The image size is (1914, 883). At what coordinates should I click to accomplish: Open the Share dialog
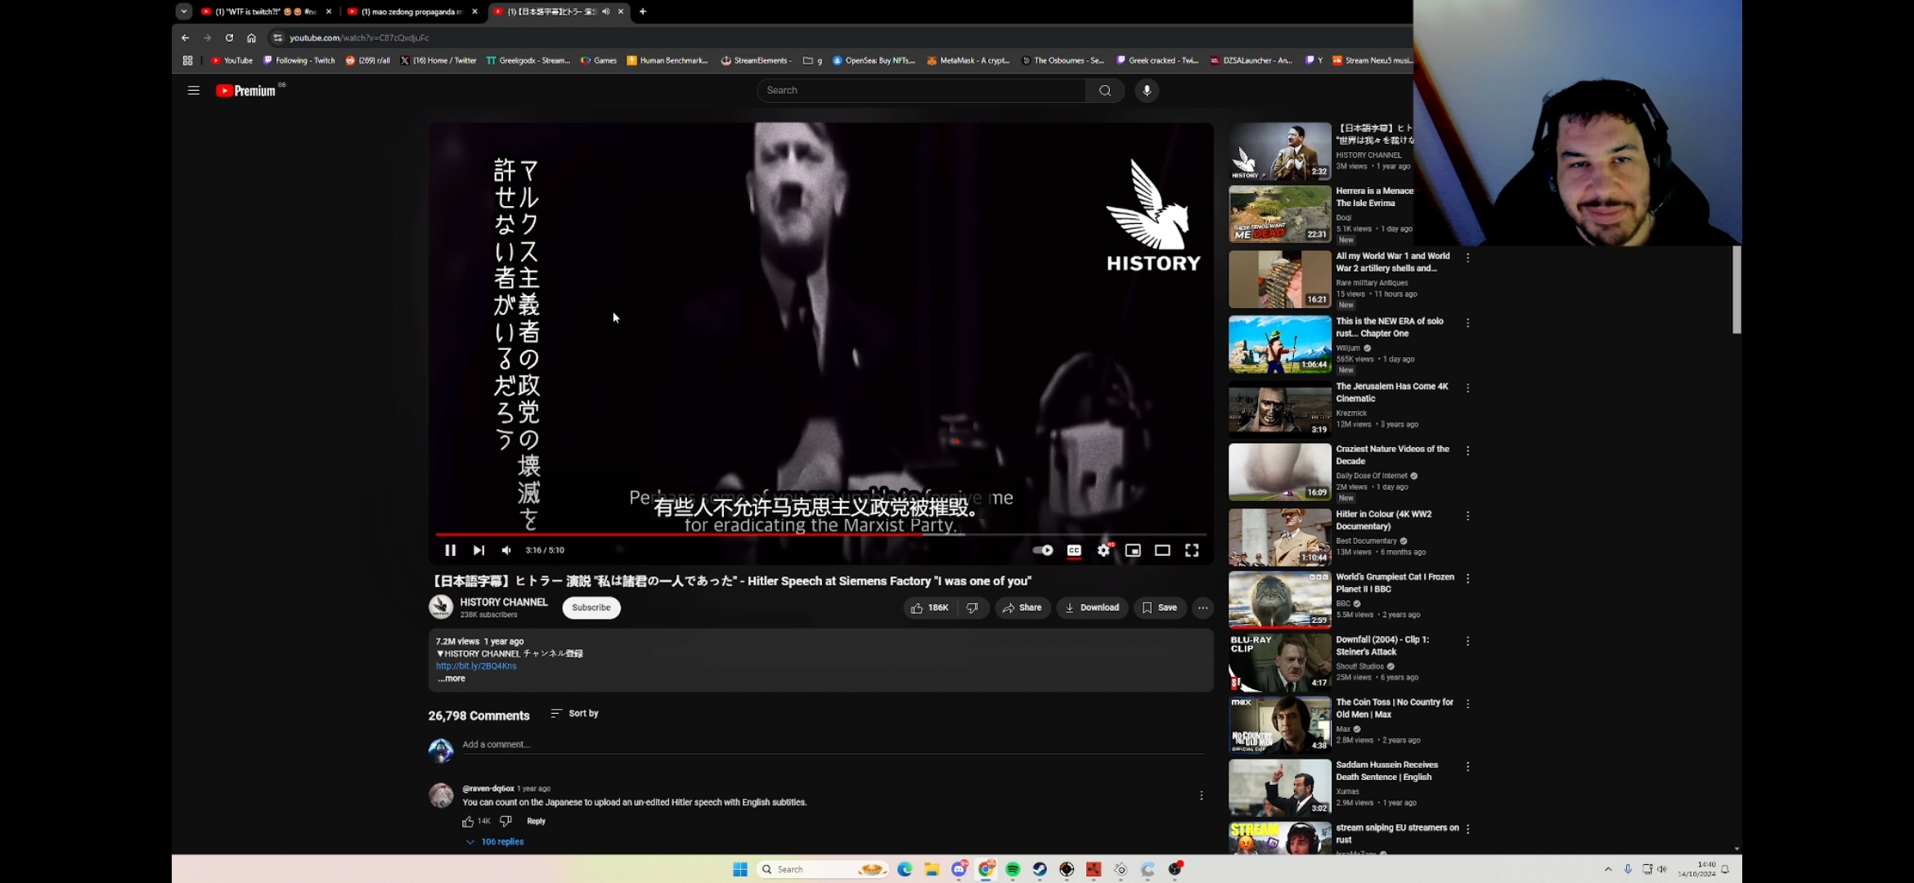[x=1022, y=607]
